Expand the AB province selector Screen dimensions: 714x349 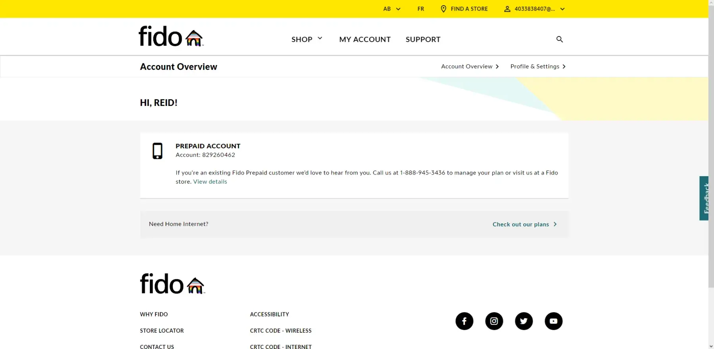392,9
